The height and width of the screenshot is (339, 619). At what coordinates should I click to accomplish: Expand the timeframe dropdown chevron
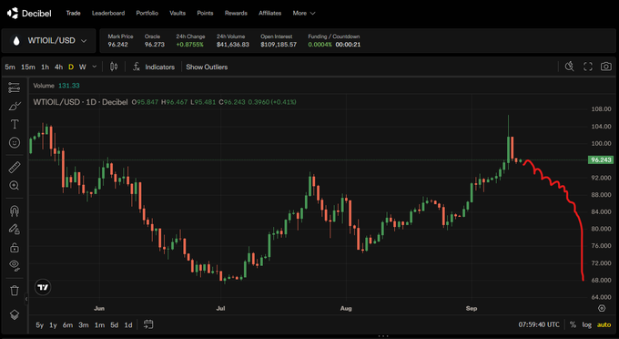pos(95,67)
